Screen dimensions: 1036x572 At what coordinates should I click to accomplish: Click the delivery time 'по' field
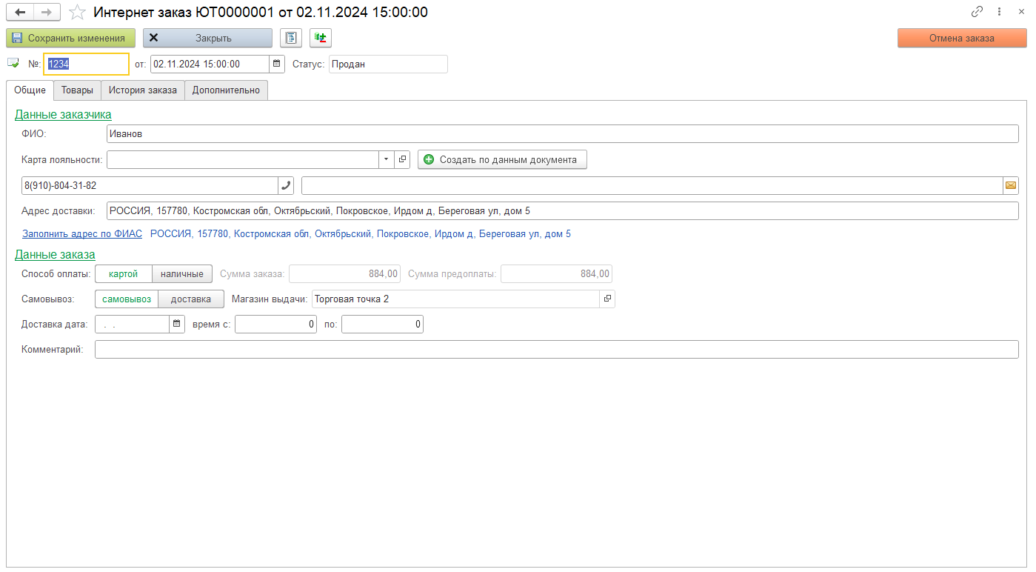[x=382, y=324]
